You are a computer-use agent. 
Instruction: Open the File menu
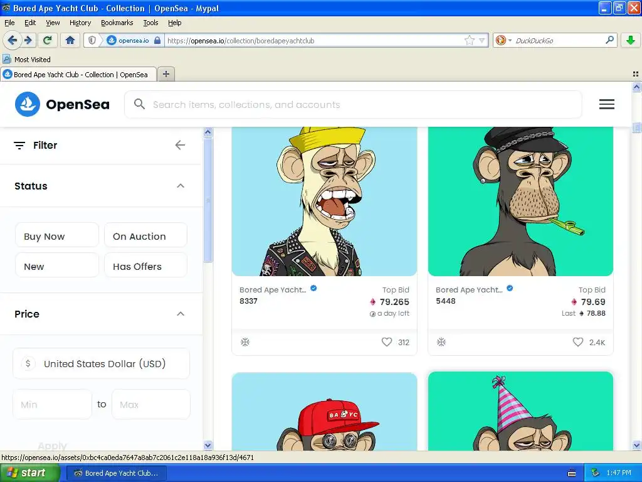(9, 23)
